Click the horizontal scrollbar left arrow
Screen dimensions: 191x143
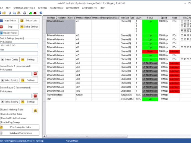click(45, 136)
